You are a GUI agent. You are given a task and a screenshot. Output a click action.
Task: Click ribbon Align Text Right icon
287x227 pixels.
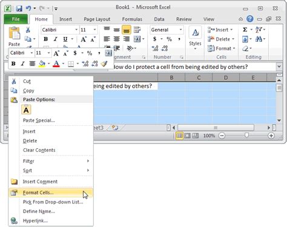pos(127,39)
